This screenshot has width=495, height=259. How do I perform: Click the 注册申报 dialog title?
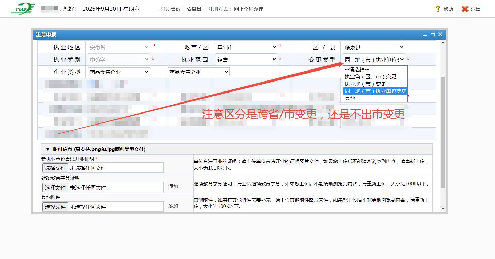(46, 35)
